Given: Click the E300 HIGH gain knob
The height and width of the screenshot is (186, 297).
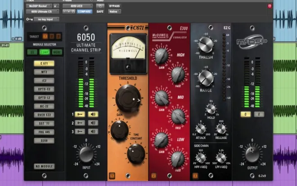Looking at the screenshot, I should point(162,56).
